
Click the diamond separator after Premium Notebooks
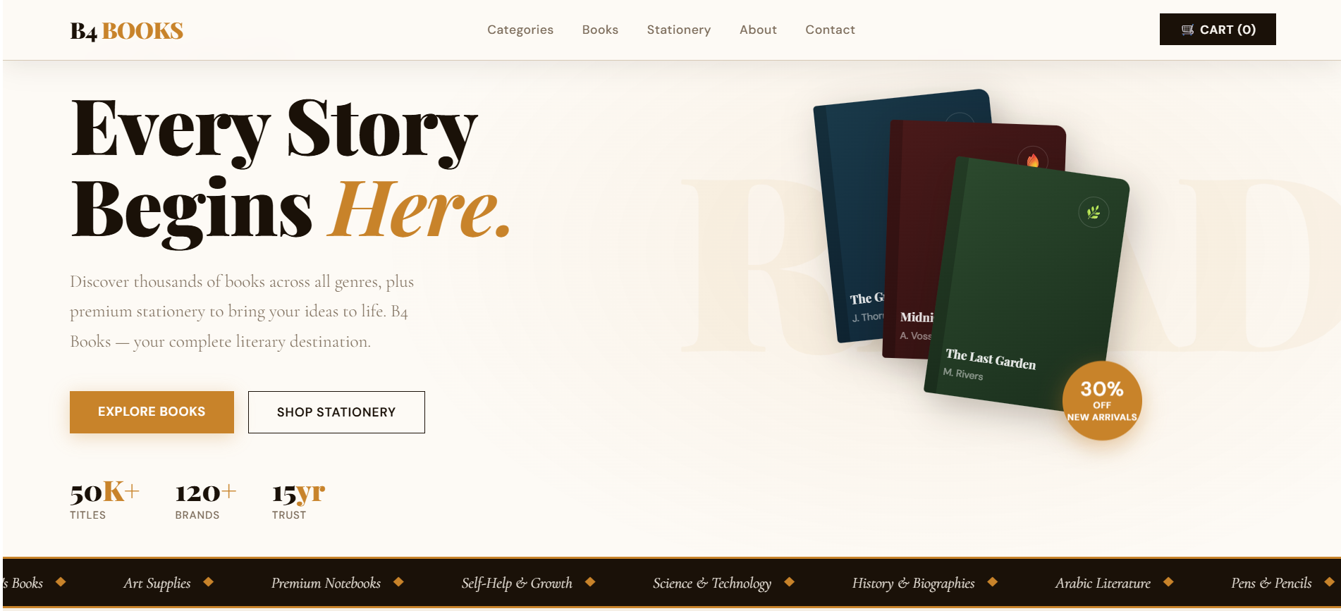[398, 582]
